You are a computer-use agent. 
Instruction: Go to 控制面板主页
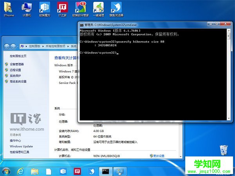(18, 56)
